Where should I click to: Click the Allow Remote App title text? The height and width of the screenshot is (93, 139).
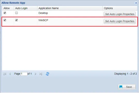pos(13,3)
